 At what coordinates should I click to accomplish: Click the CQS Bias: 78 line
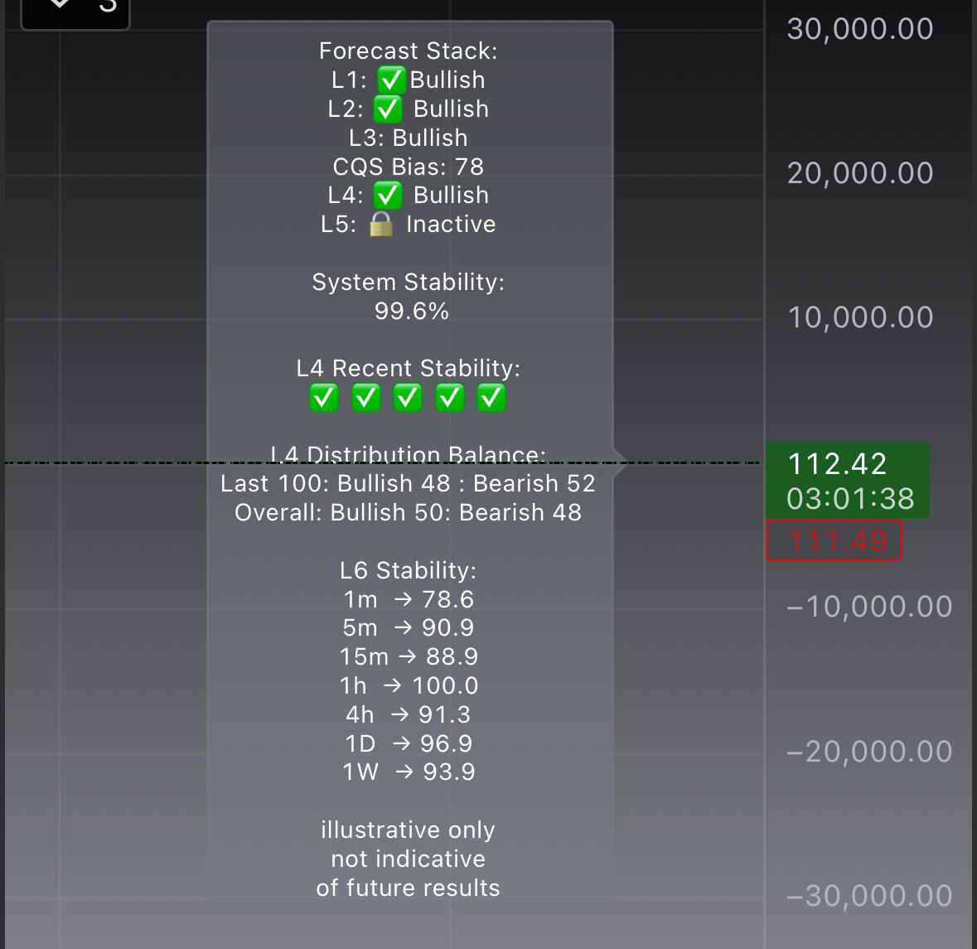point(408,167)
